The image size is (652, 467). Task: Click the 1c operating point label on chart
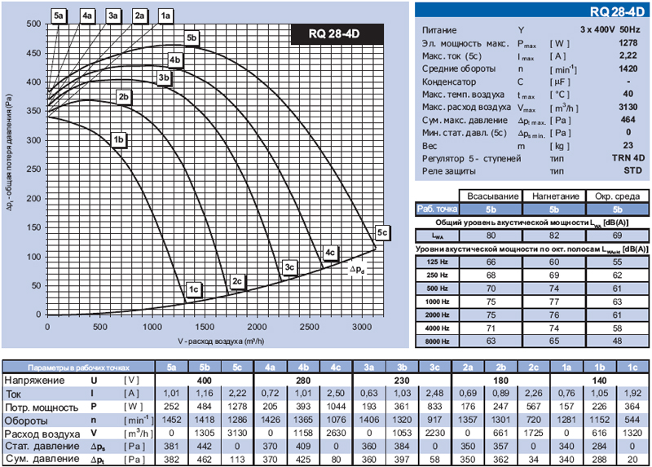click(194, 289)
